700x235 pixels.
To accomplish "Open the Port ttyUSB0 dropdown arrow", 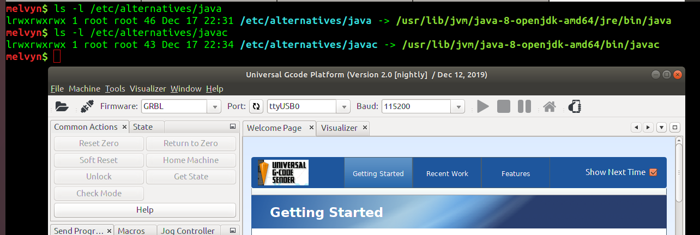I will click(344, 106).
